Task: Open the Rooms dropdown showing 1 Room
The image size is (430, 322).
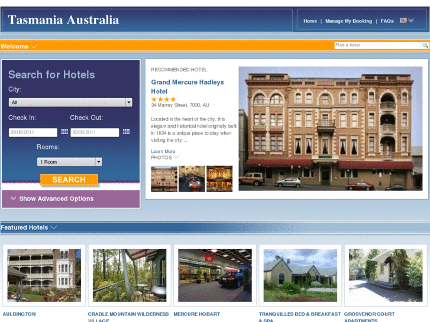Action: (70, 162)
